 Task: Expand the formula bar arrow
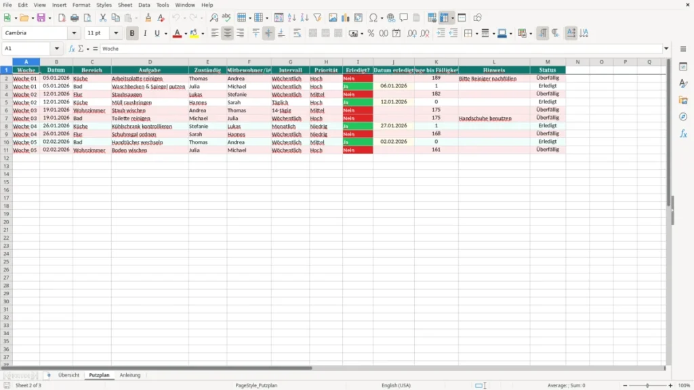666,49
